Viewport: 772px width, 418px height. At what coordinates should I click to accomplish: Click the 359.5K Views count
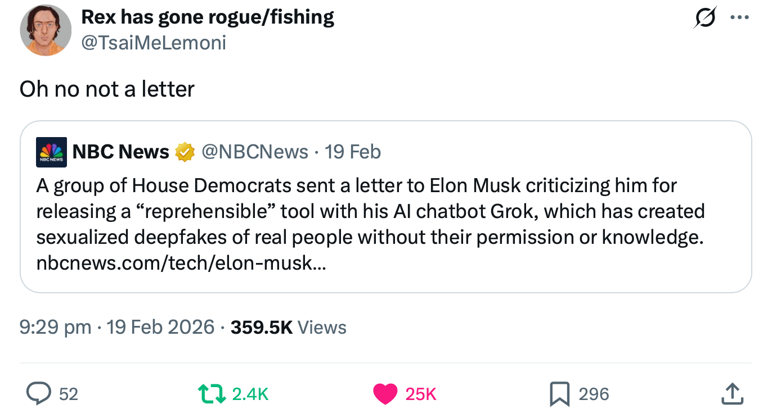(x=288, y=327)
